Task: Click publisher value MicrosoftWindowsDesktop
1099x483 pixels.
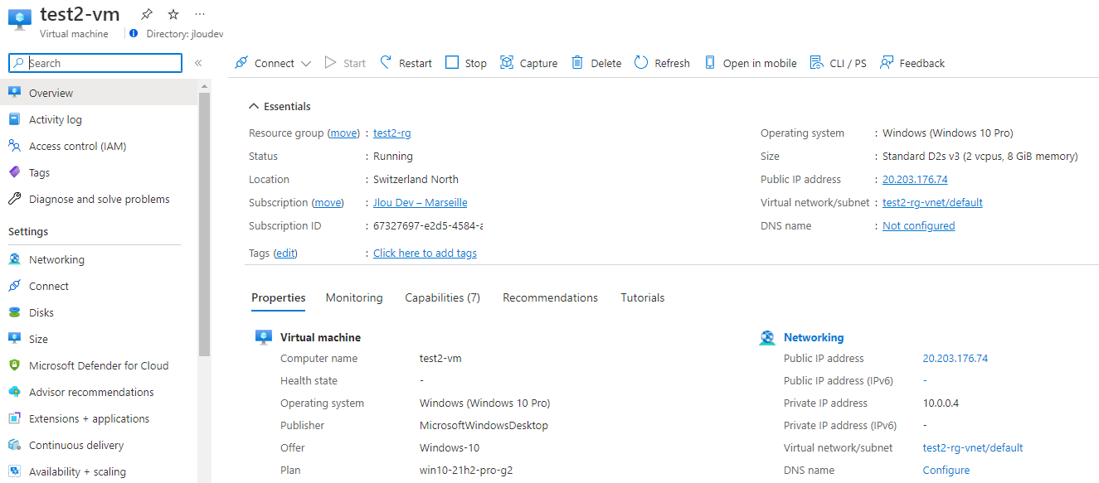Action: 484,425
